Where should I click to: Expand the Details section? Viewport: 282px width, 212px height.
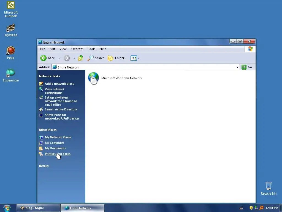point(44,166)
